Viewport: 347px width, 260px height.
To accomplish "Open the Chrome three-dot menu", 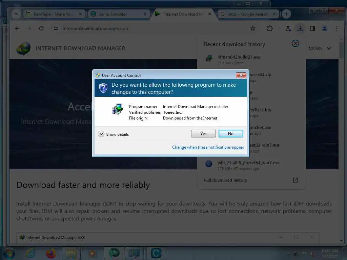I will 336,28.
